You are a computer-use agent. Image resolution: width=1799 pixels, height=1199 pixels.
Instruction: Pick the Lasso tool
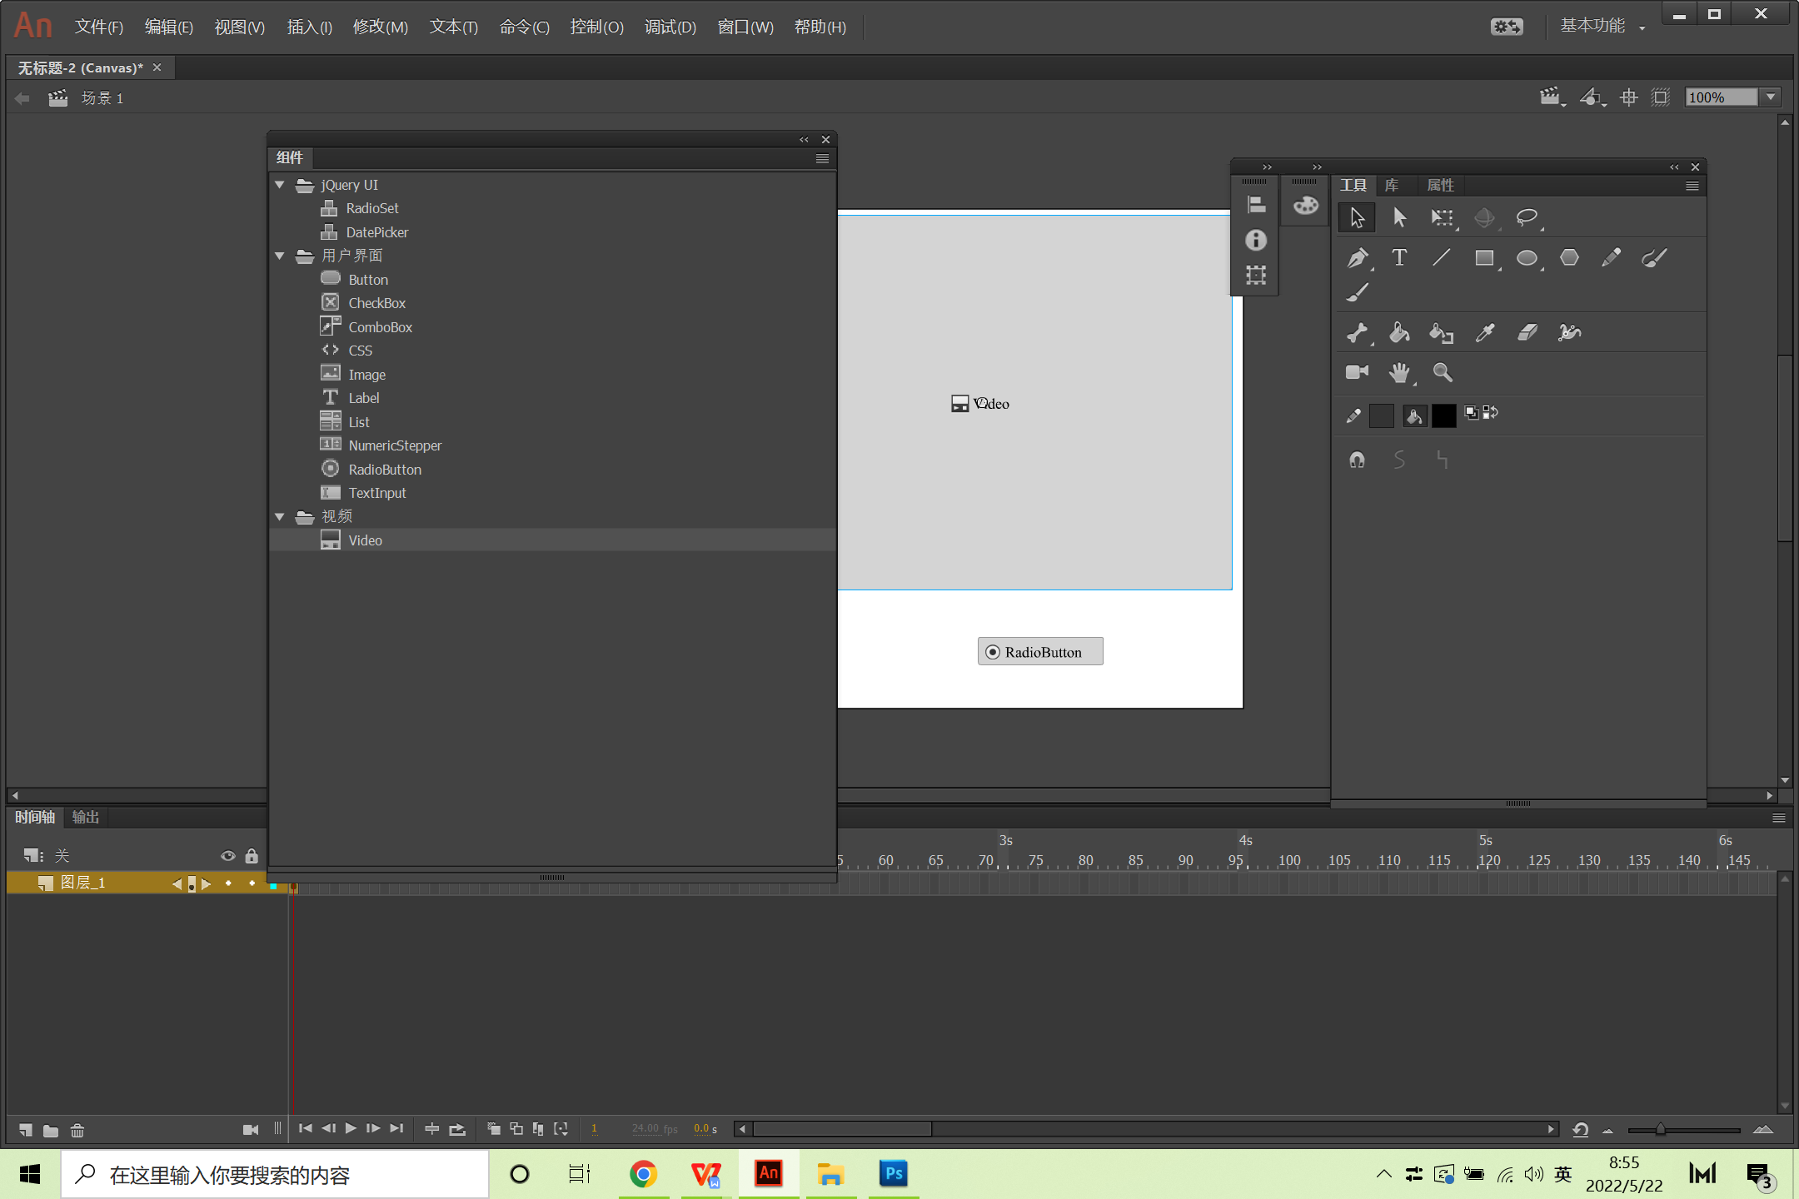coord(1526,217)
